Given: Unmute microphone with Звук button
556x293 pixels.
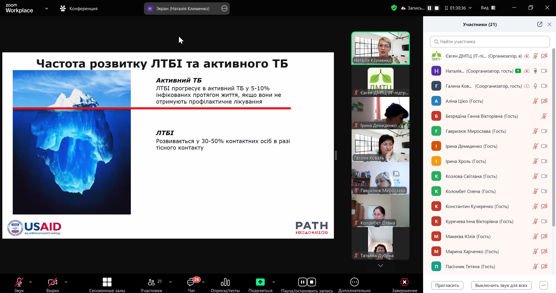Looking at the screenshot, I should [x=19, y=282].
